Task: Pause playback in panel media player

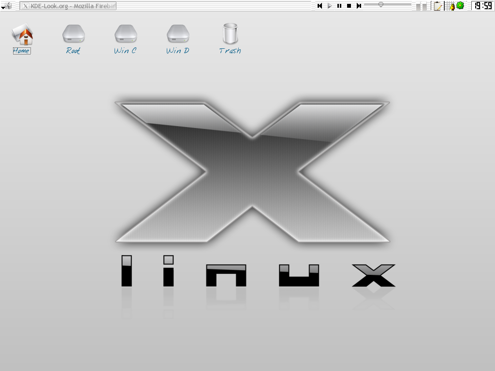Action: coord(339,6)
